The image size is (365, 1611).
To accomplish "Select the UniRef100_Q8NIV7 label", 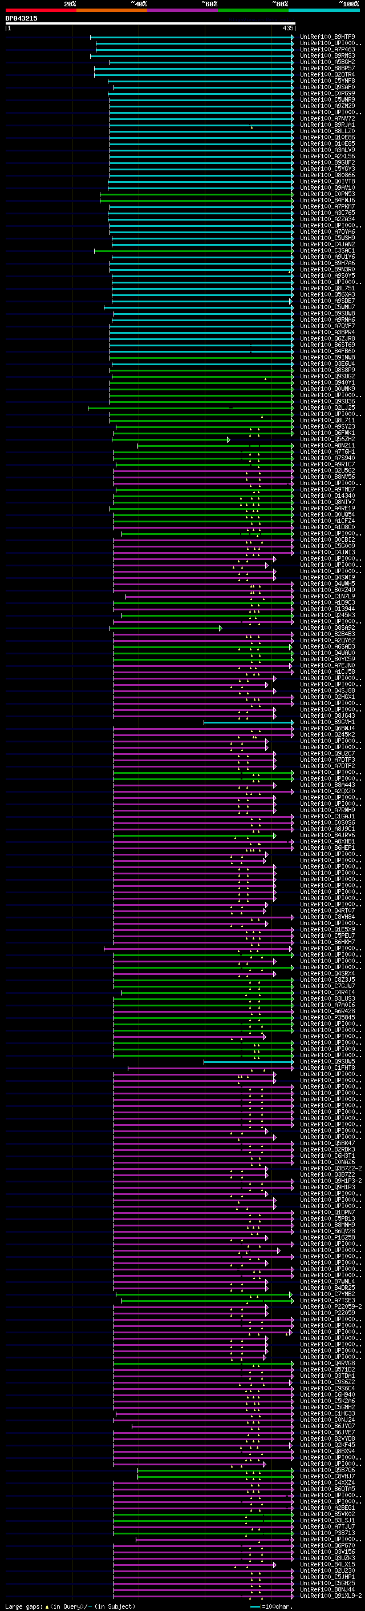I will tap(327, 502).
